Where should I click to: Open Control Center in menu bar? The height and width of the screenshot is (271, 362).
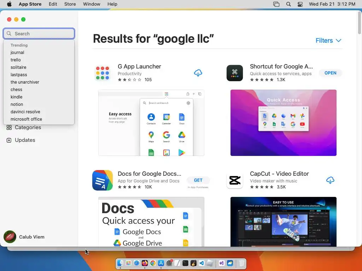[x=300, y=4]
